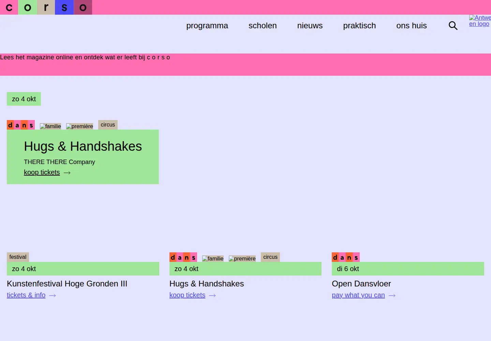
Task: Go to the nieuws section
Action: (x=310, y=26)
